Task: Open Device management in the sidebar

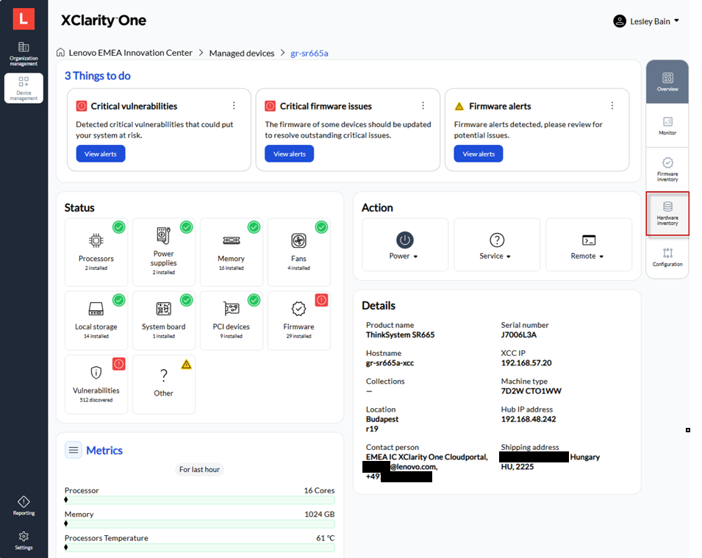Action: (24, 88)
